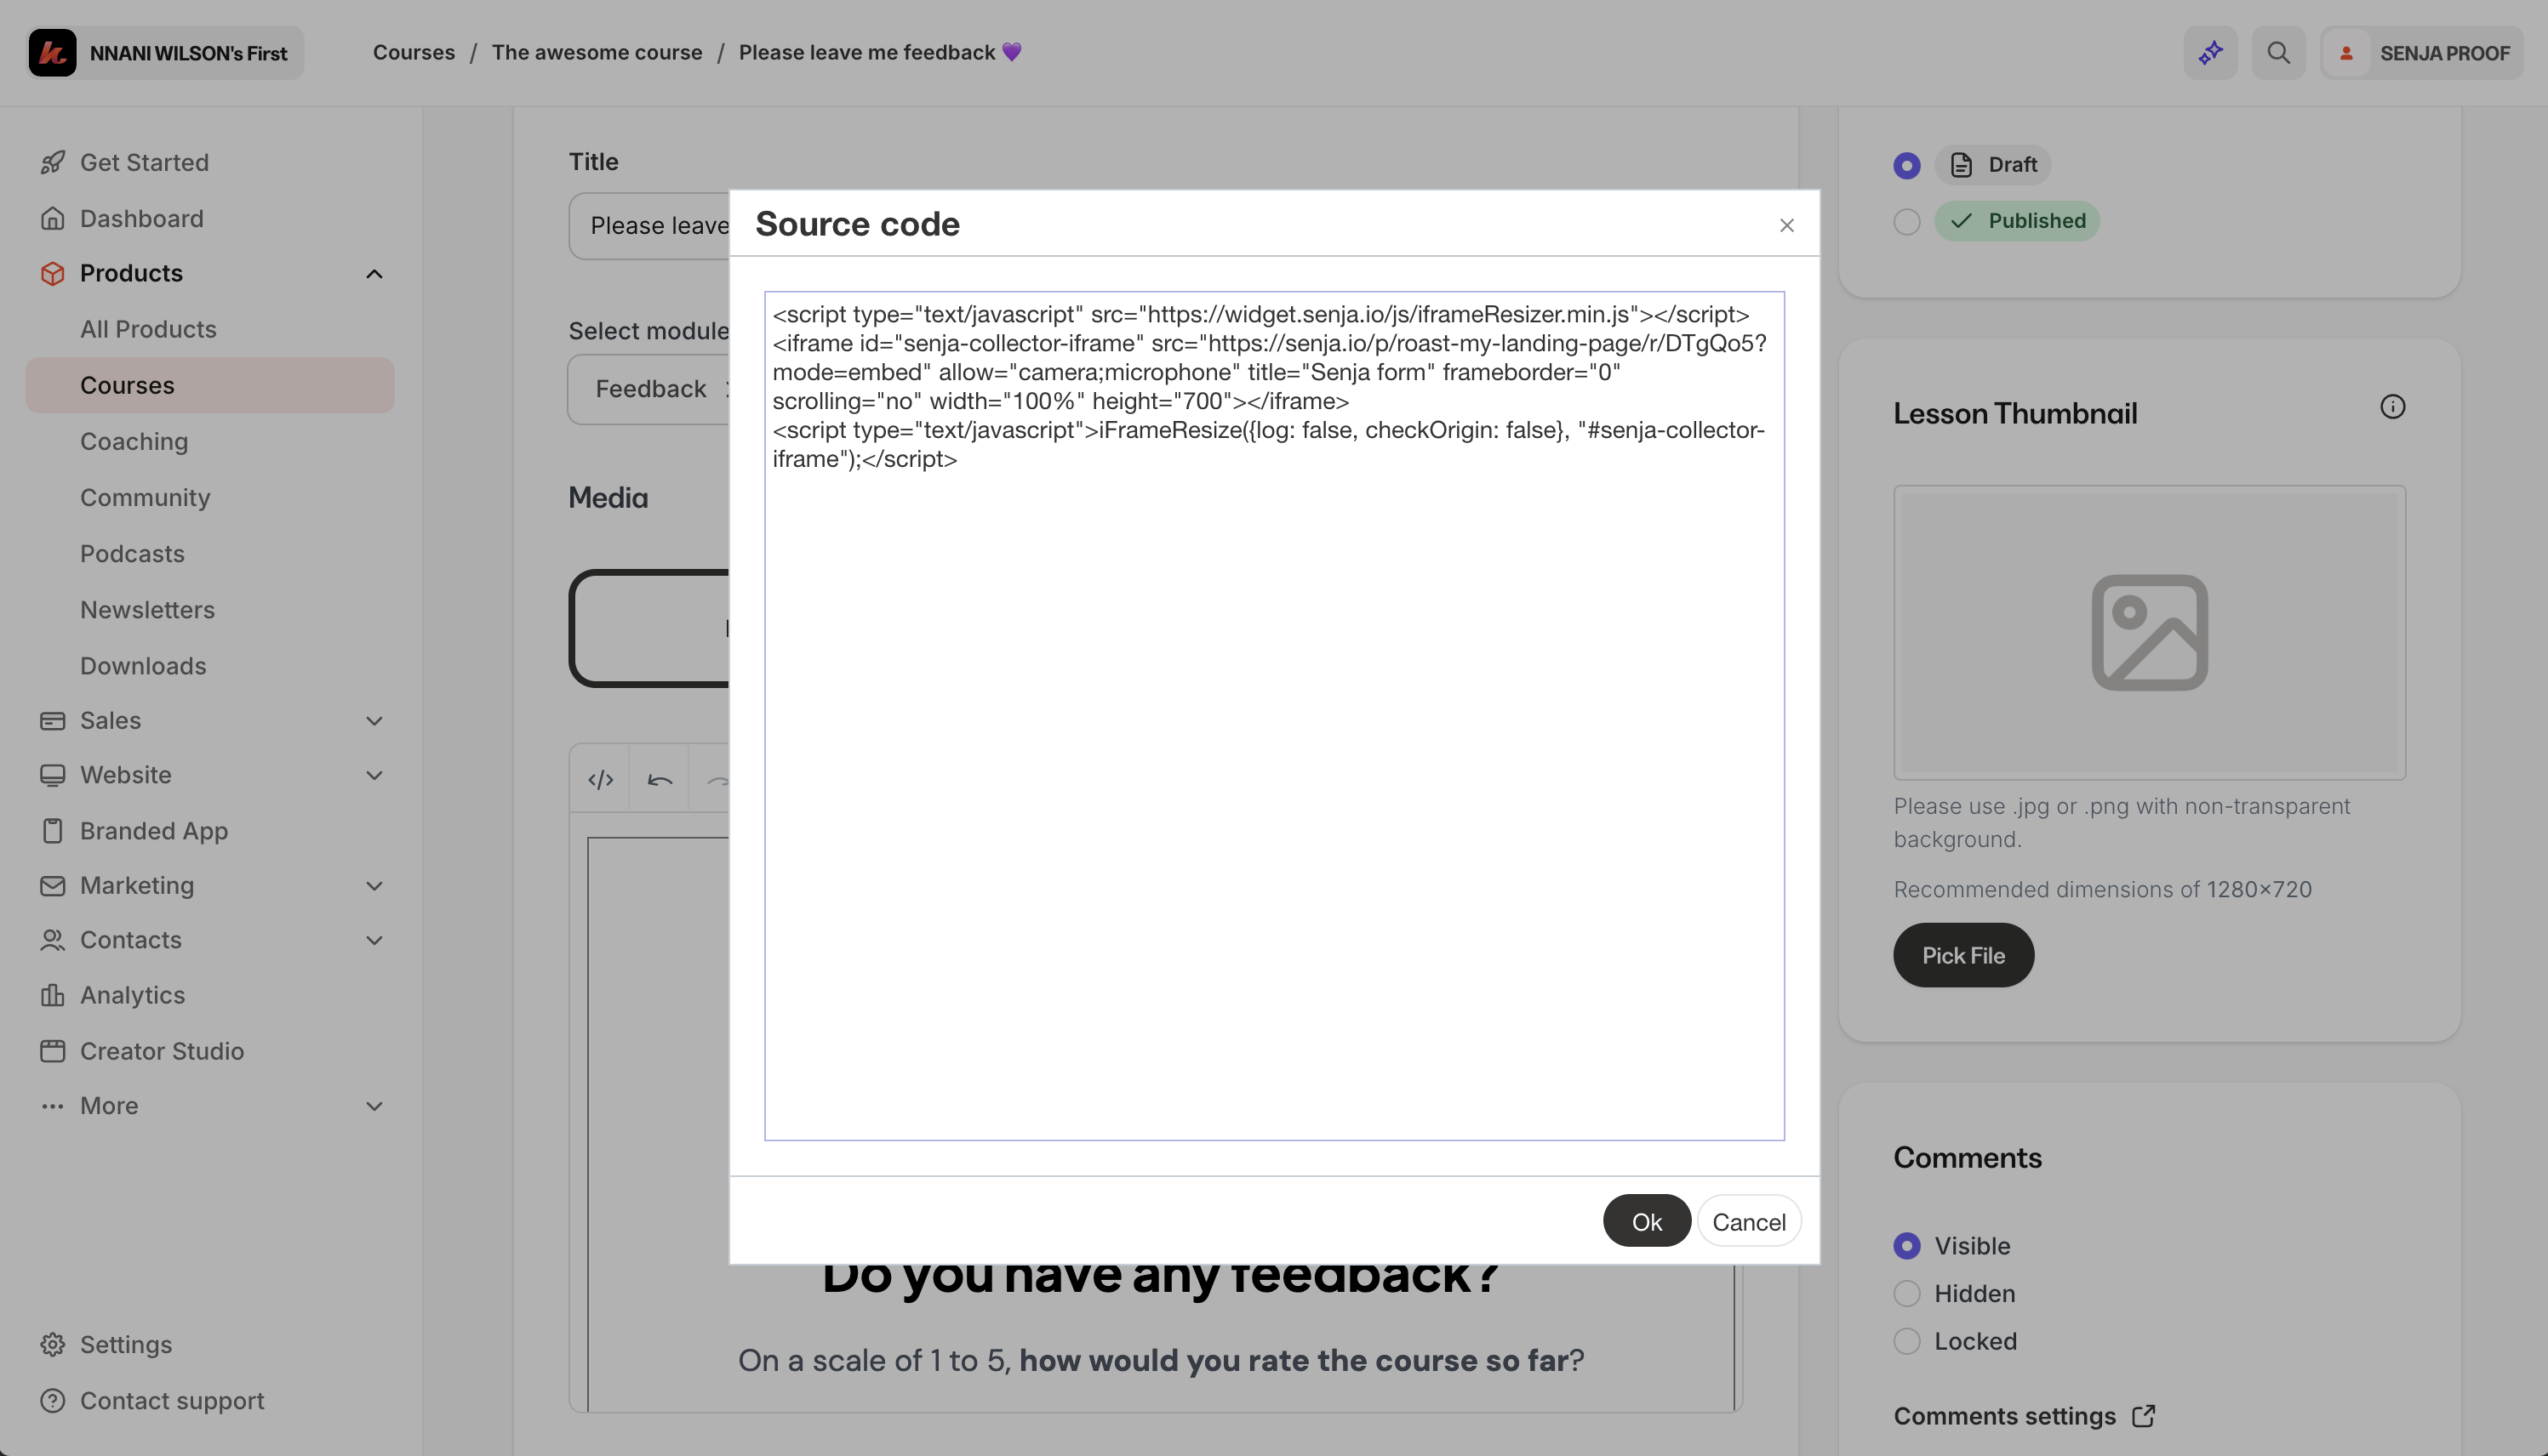Open Community in sidebar
Image resolution: width=2548 pixels, height=1456 pixels.
click(145, 497)
